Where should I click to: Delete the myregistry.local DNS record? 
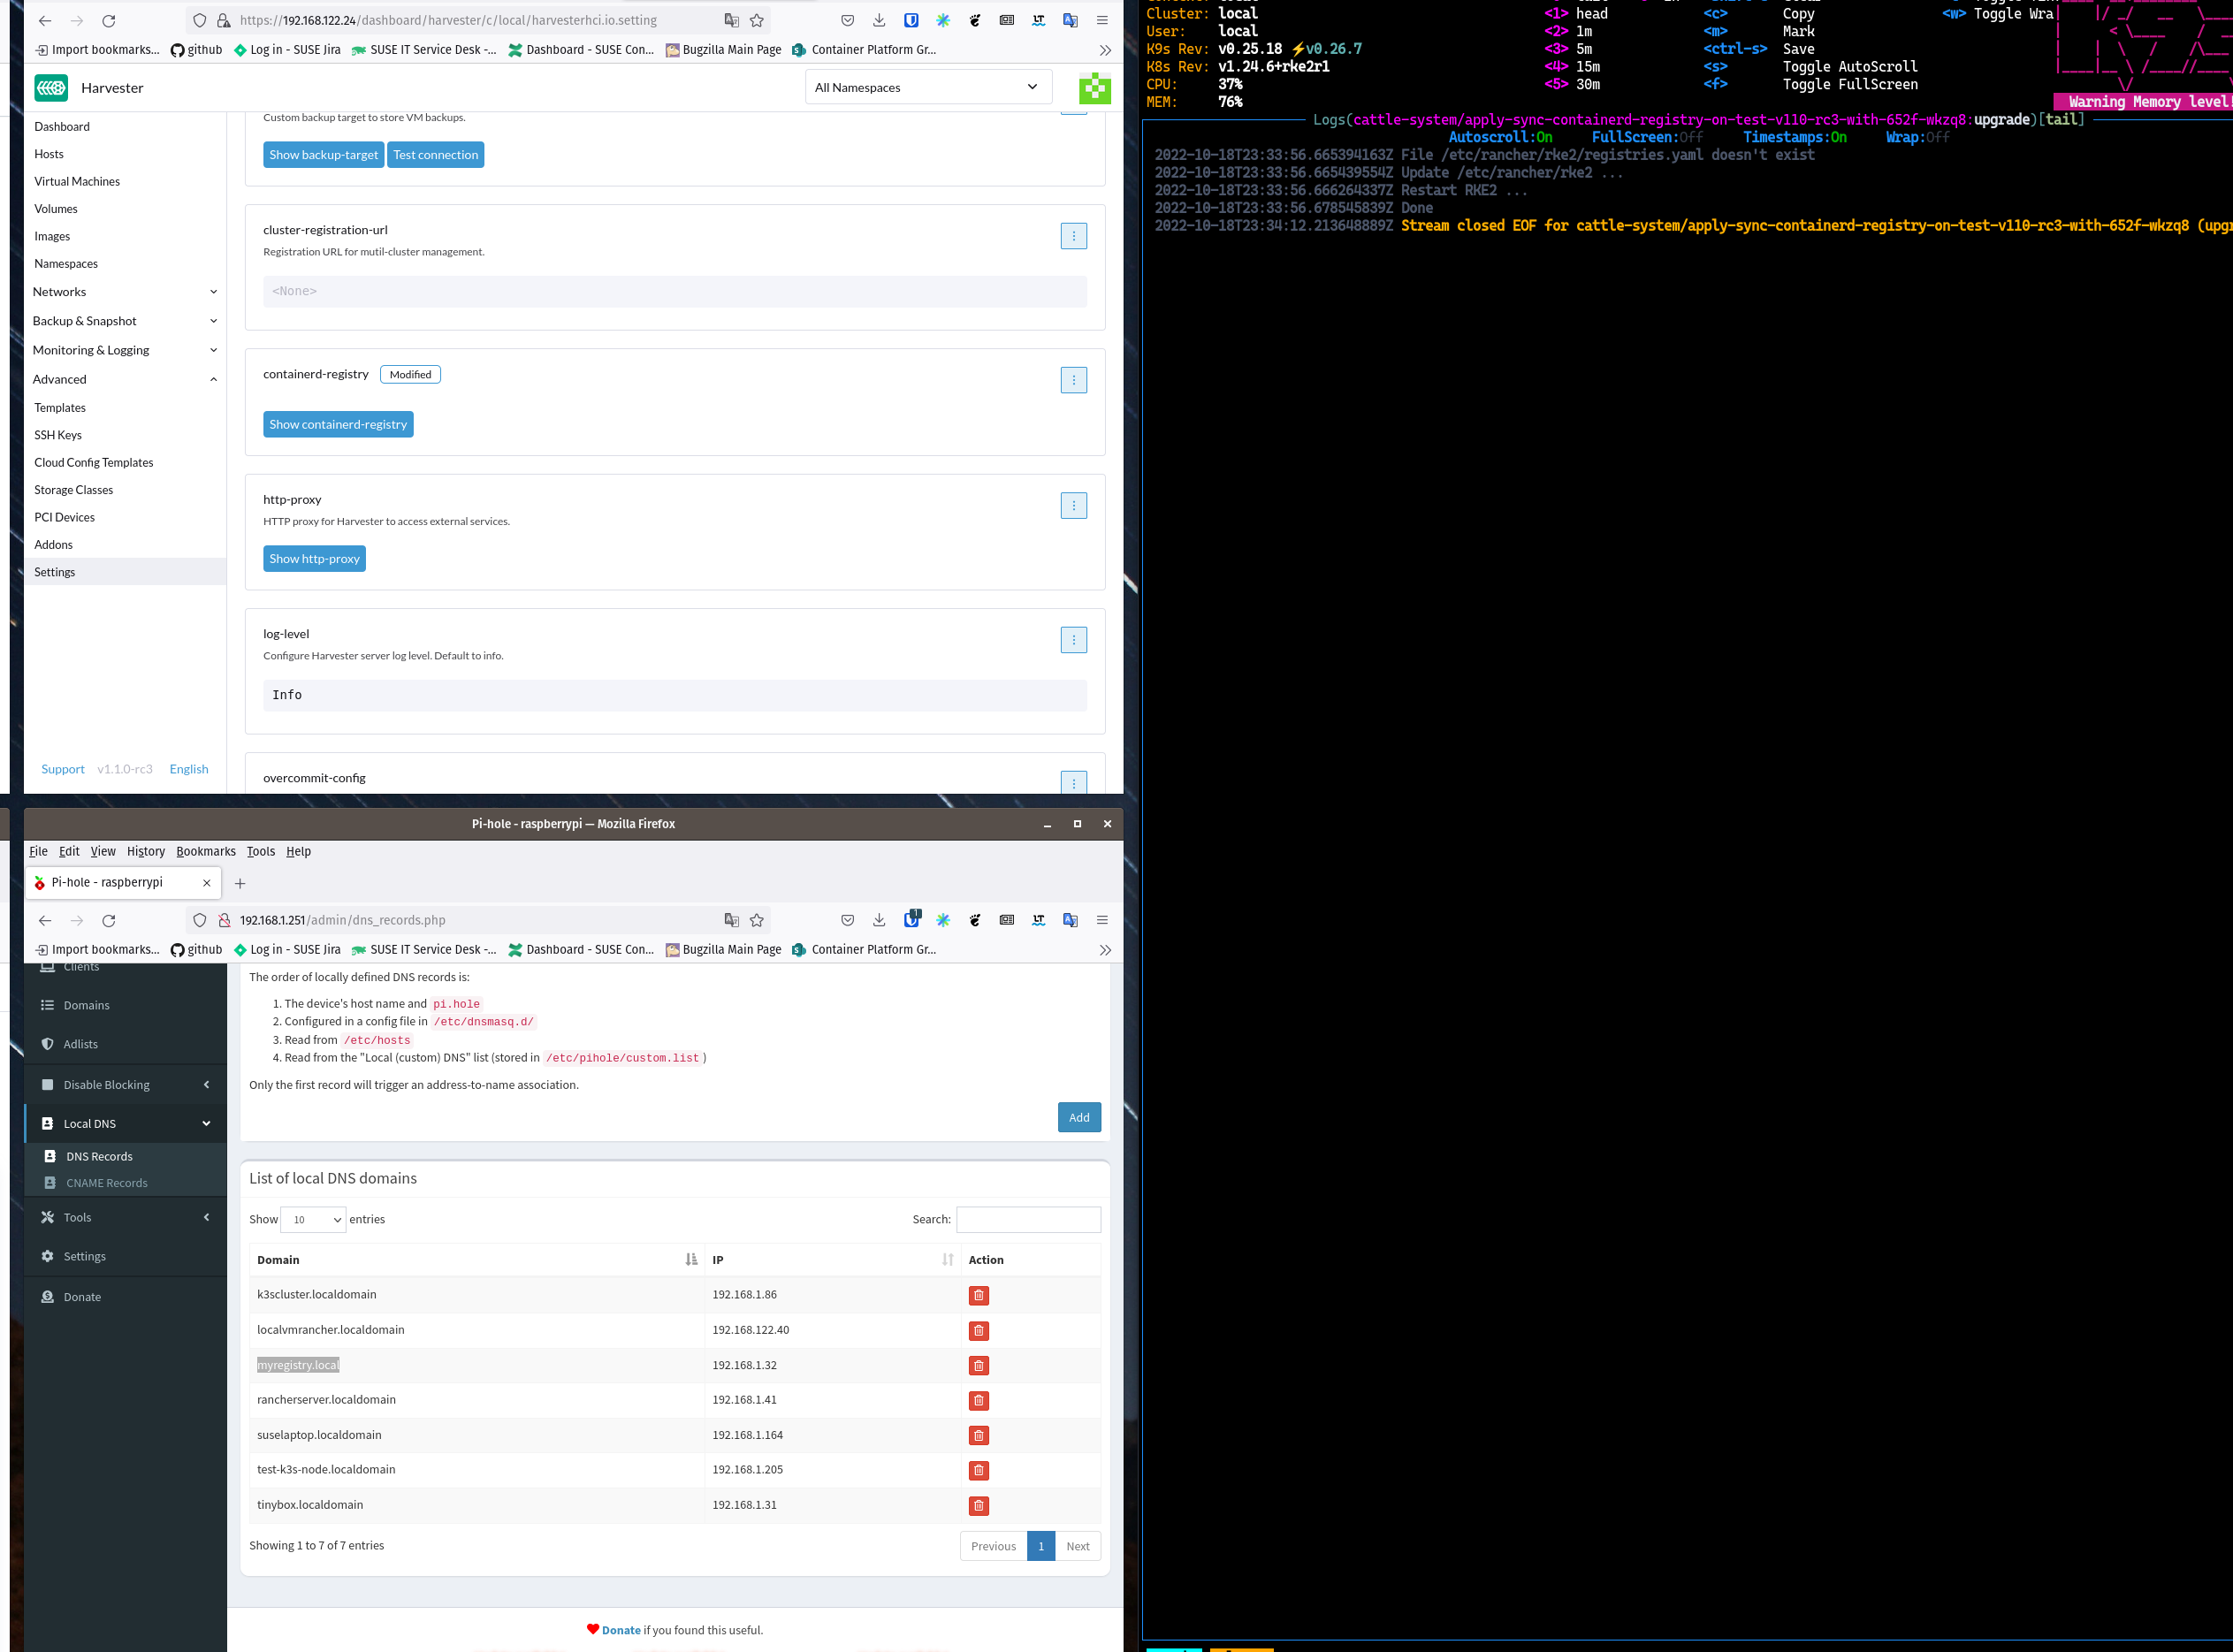(x=977, y=1365)
